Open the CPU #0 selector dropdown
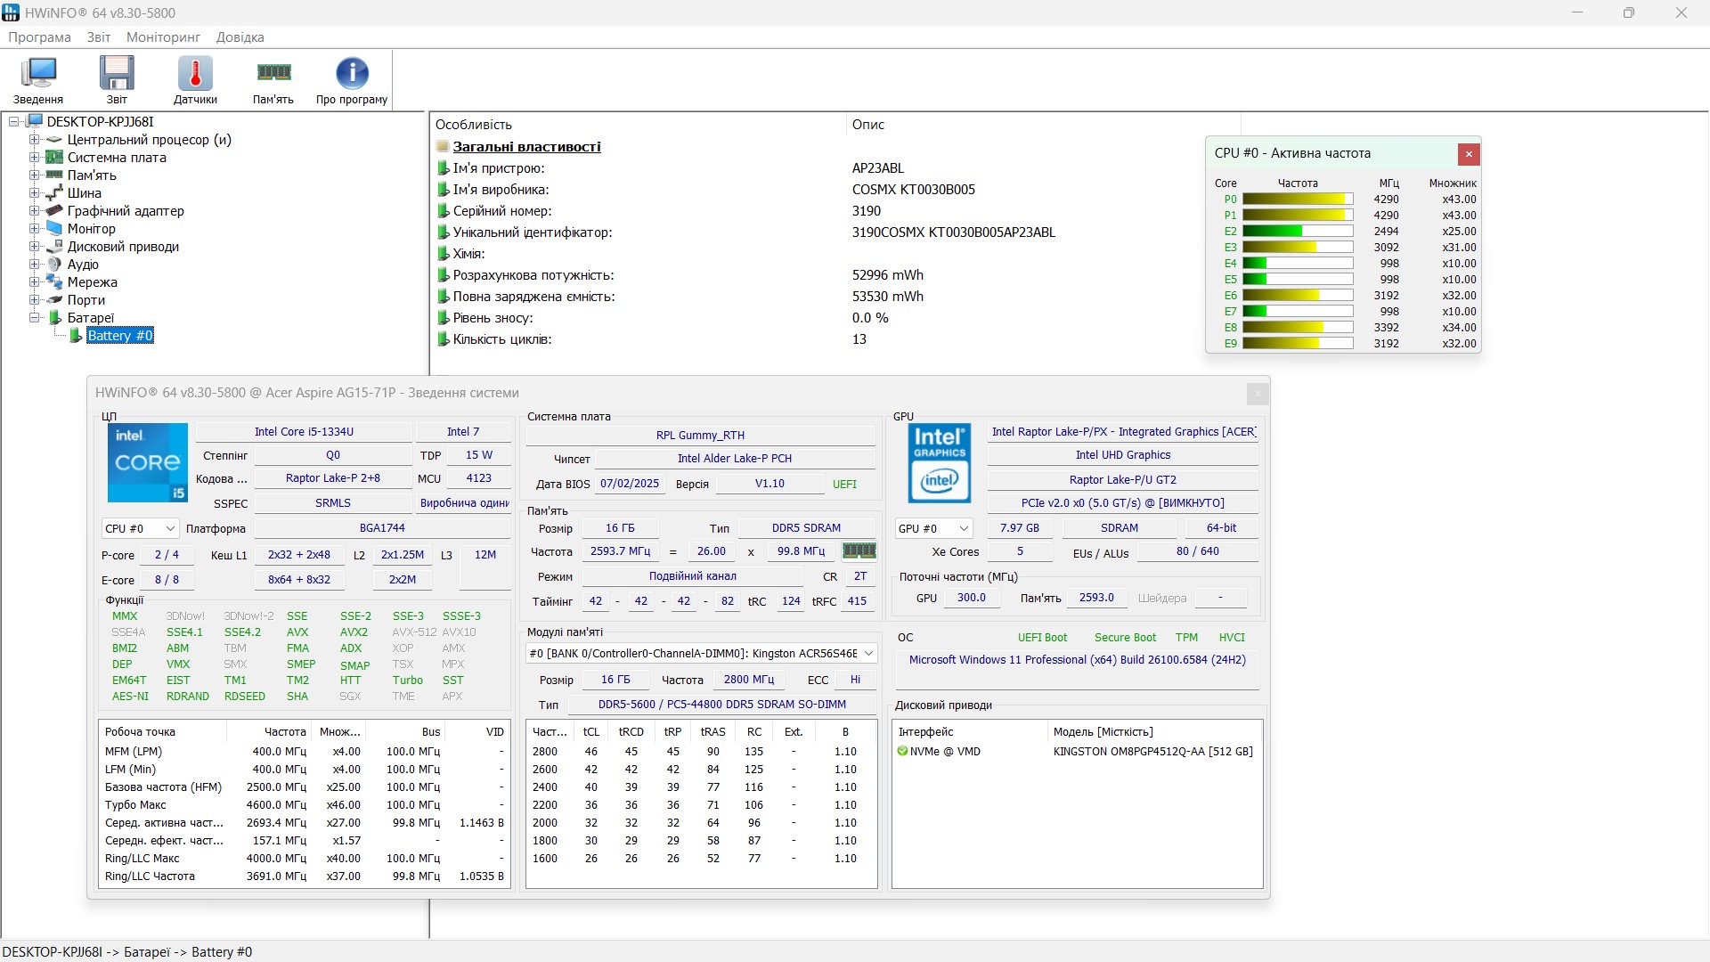The height and width of the screenshot is (962, 1710). [x=140, y=528]
